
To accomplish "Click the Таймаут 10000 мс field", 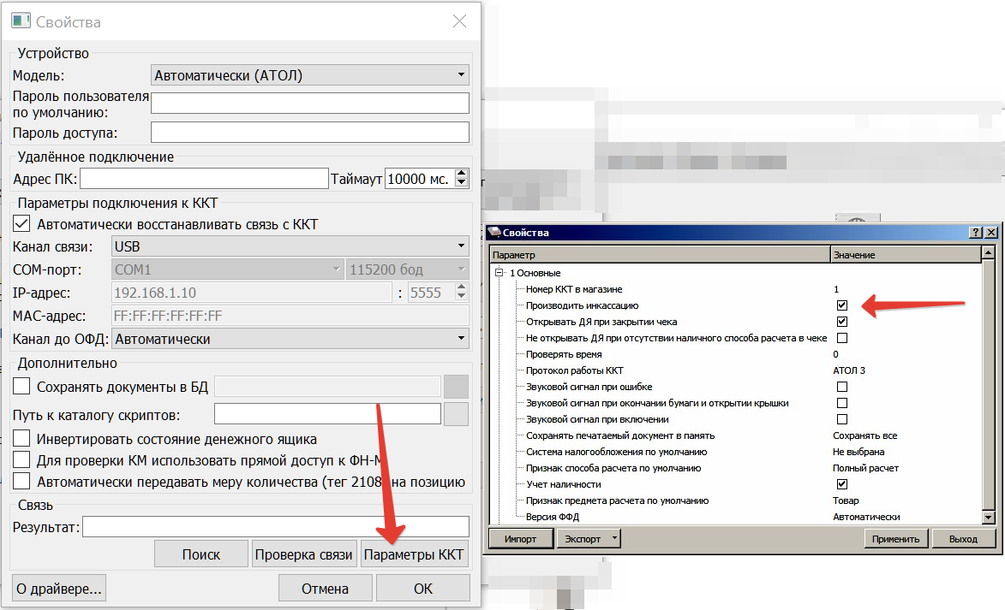I will 420,179.
